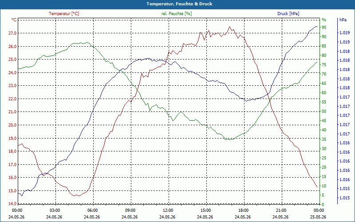Select the red 'Temperatur [°C]' legend label
The height and width of the screenshot is (222, 355).
64,14
